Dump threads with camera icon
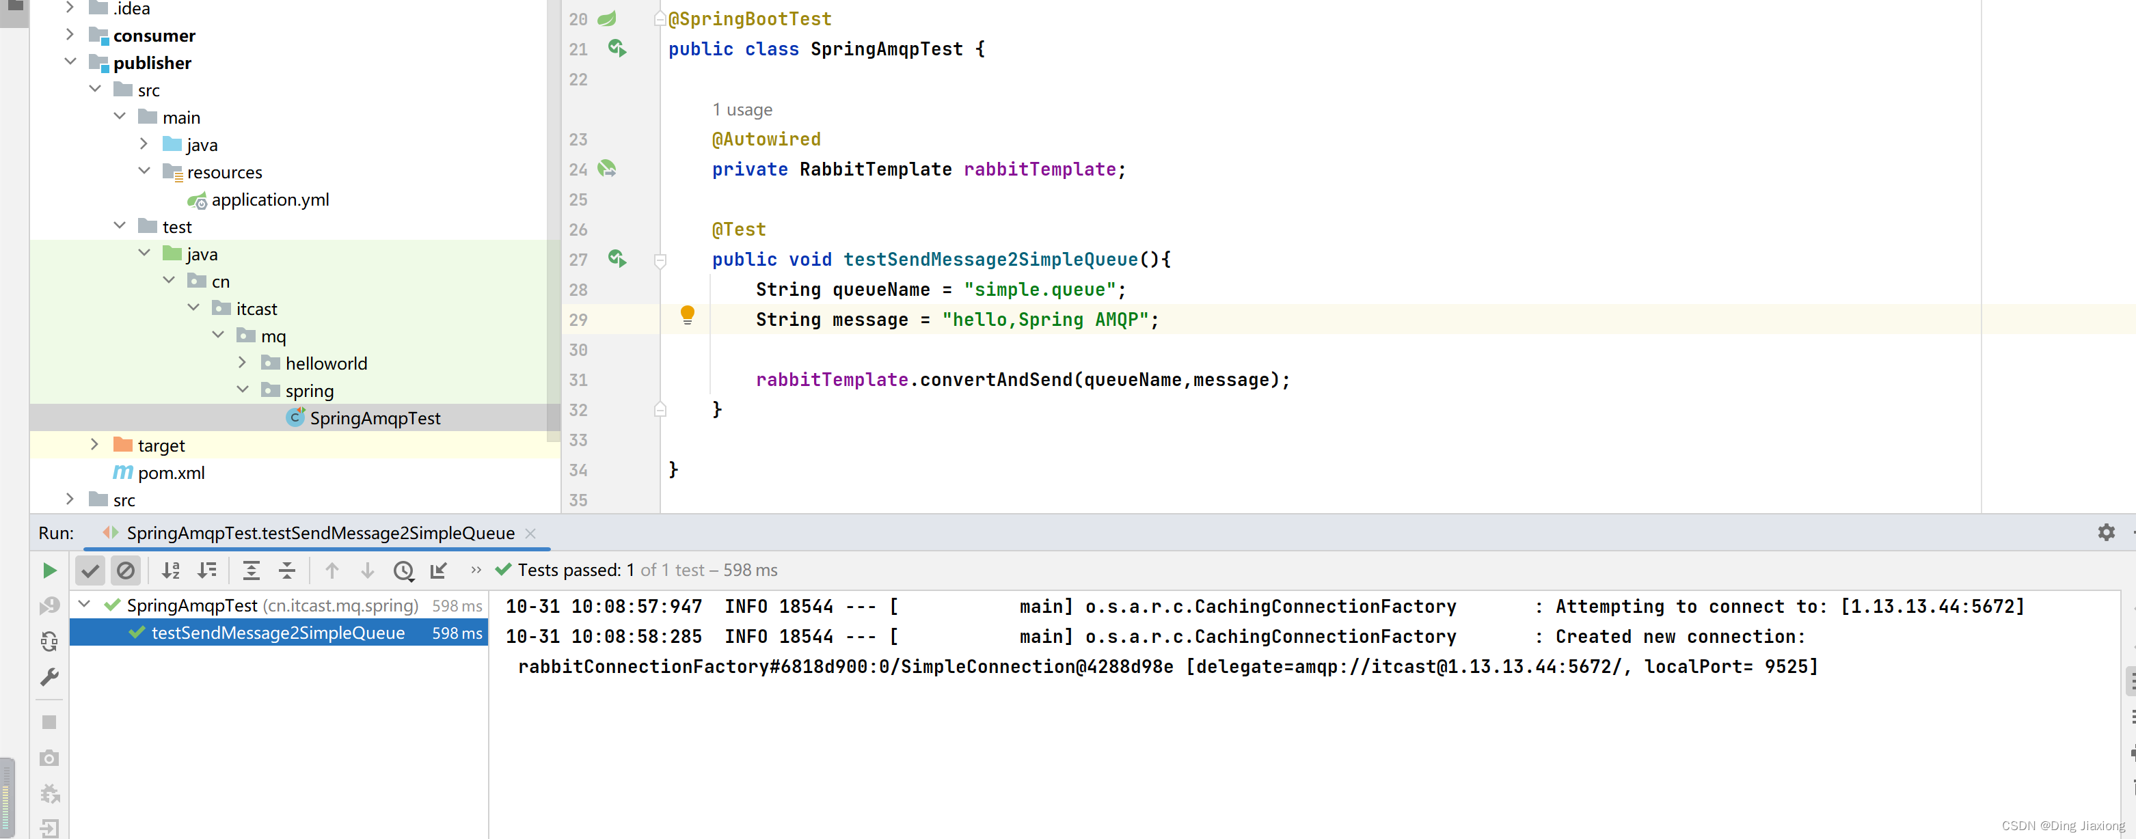This screenshot has height=839, width=2136. click(50, 758)
